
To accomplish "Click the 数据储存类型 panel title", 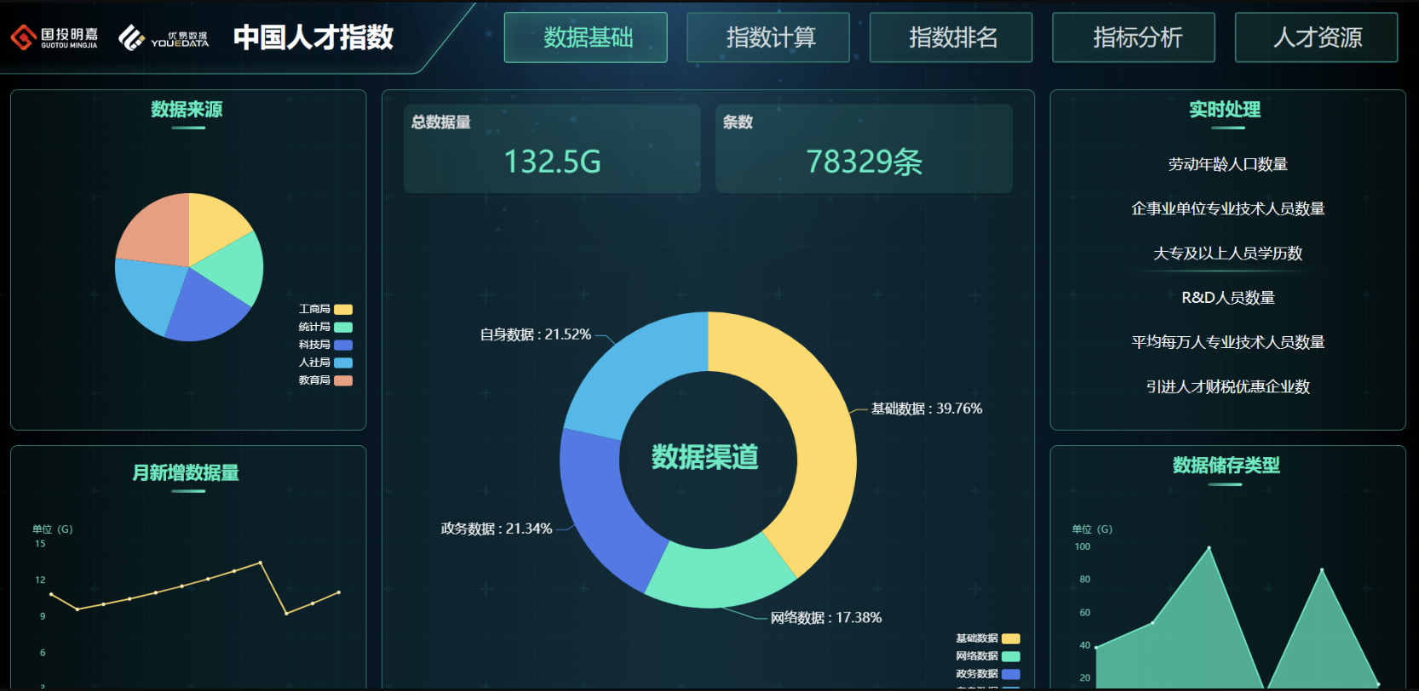I will click(x=1226, y=465).
